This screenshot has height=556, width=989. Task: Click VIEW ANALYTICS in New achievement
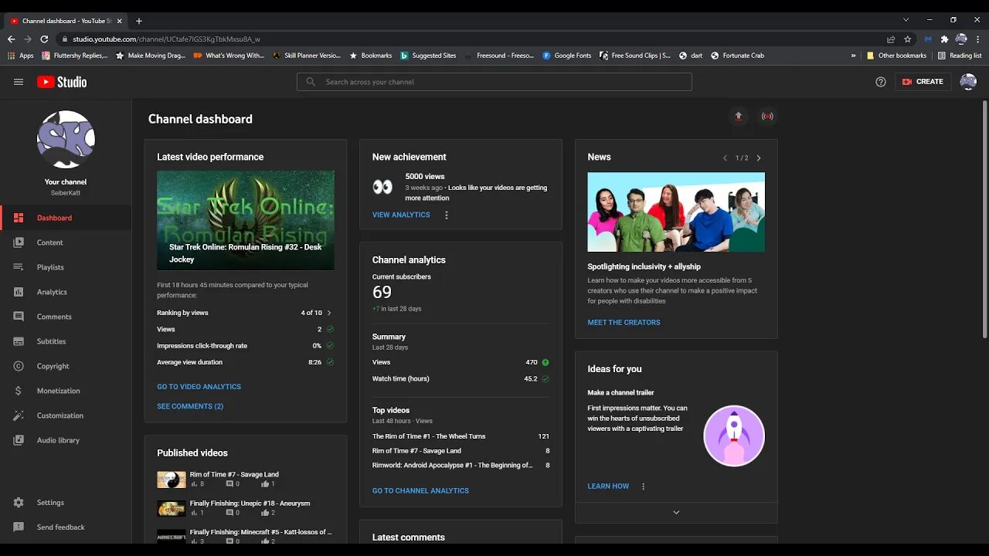click(401, 215)
